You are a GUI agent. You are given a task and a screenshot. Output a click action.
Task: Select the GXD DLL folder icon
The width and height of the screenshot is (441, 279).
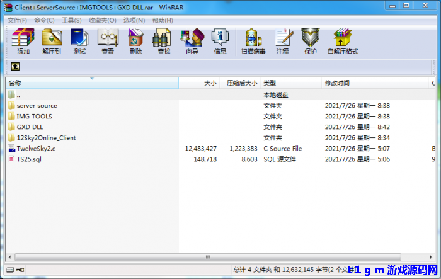pos(11,127)
